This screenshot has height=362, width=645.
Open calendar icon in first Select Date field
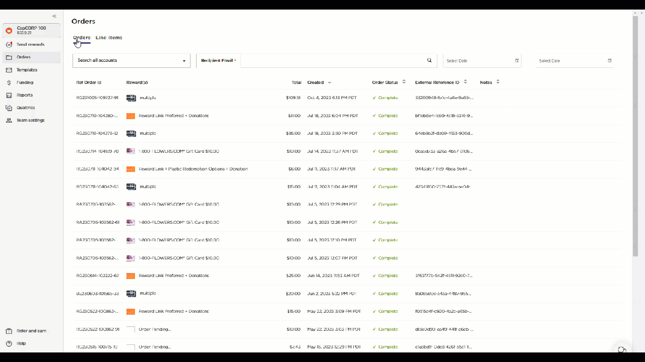pyautogui.click(x=517, y=61)
